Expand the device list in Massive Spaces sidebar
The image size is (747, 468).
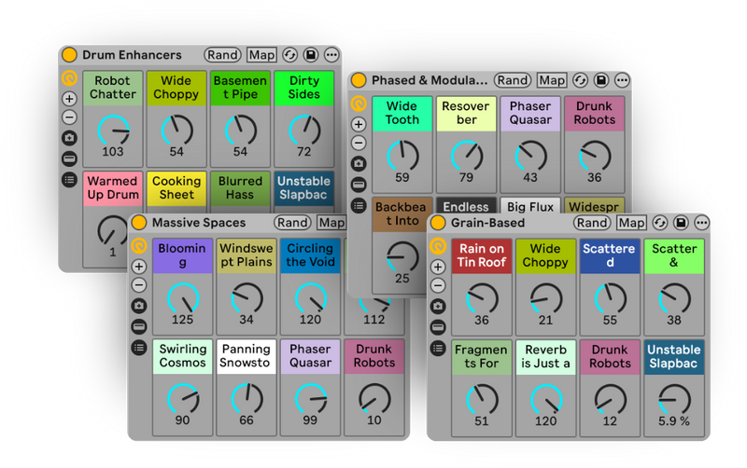coord(139,347)
